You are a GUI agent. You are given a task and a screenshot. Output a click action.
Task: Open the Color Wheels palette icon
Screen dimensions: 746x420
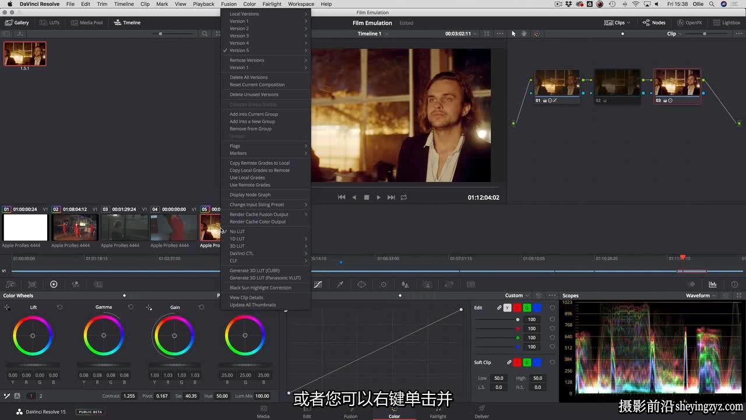pyautogui.click(x=54, y=284)
